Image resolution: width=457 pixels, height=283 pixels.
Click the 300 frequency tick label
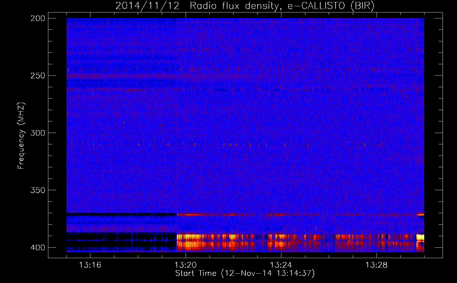[x=38, y=133]
